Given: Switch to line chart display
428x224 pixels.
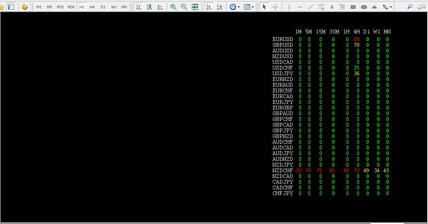Looking at the screenshot, I should pos(160,7).
